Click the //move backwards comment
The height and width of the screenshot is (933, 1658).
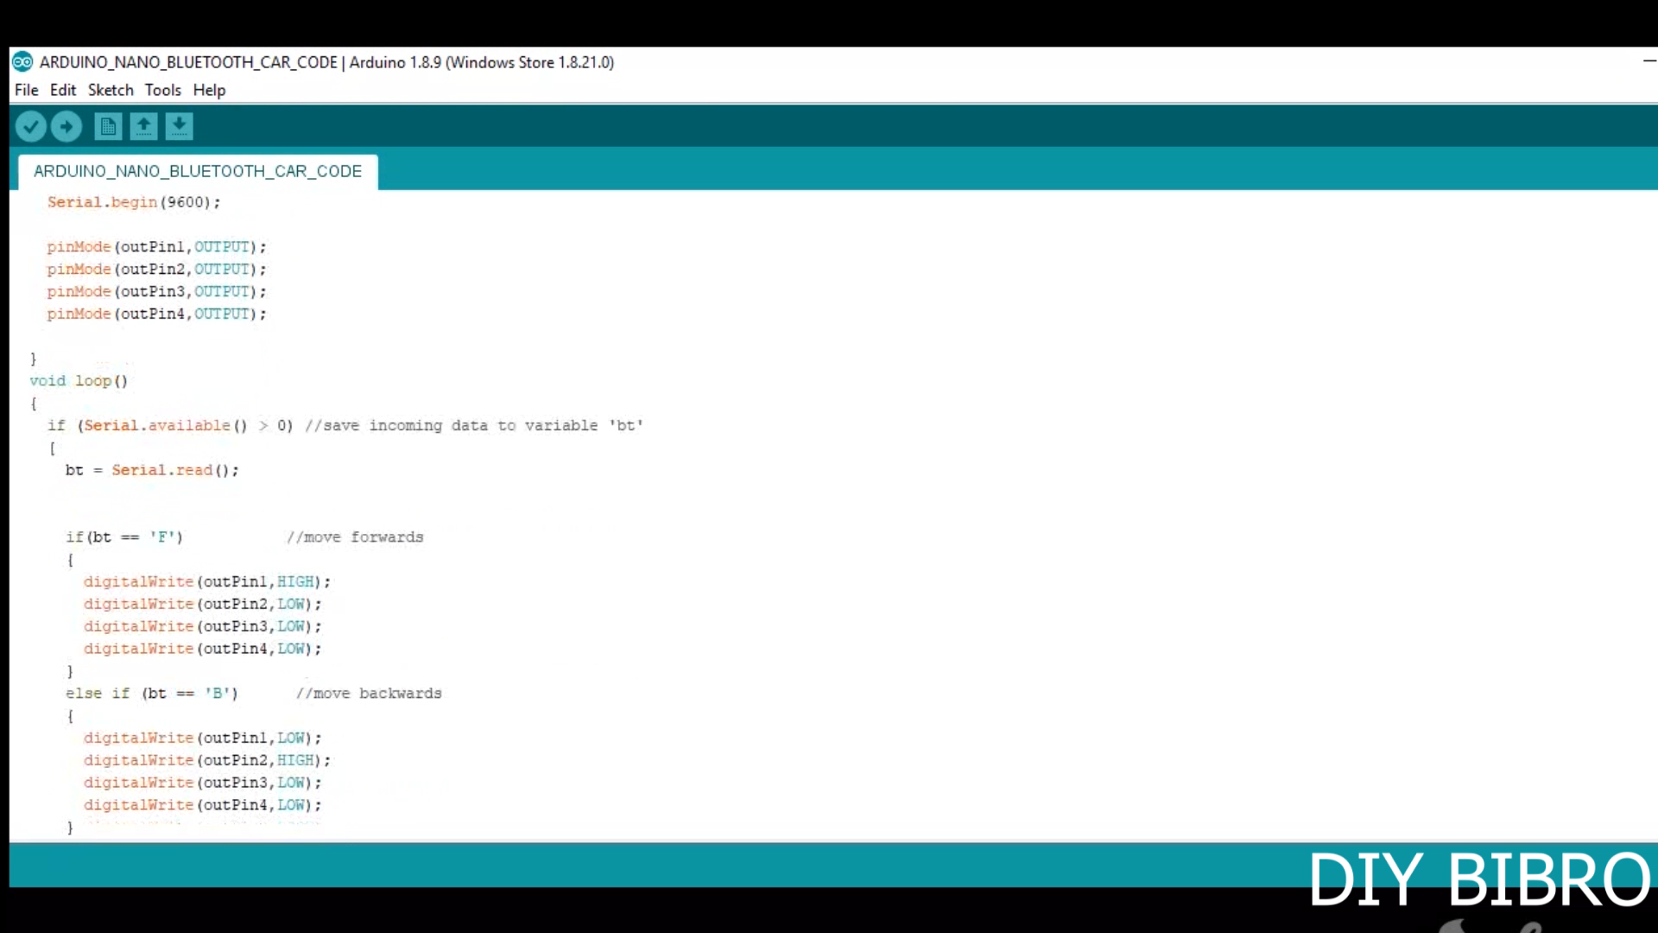pos(369,694)
